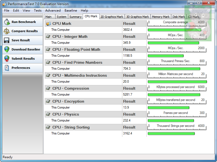Click the Preferences button label
Viewport: 217px width, 162px height.
click(21, 68)
